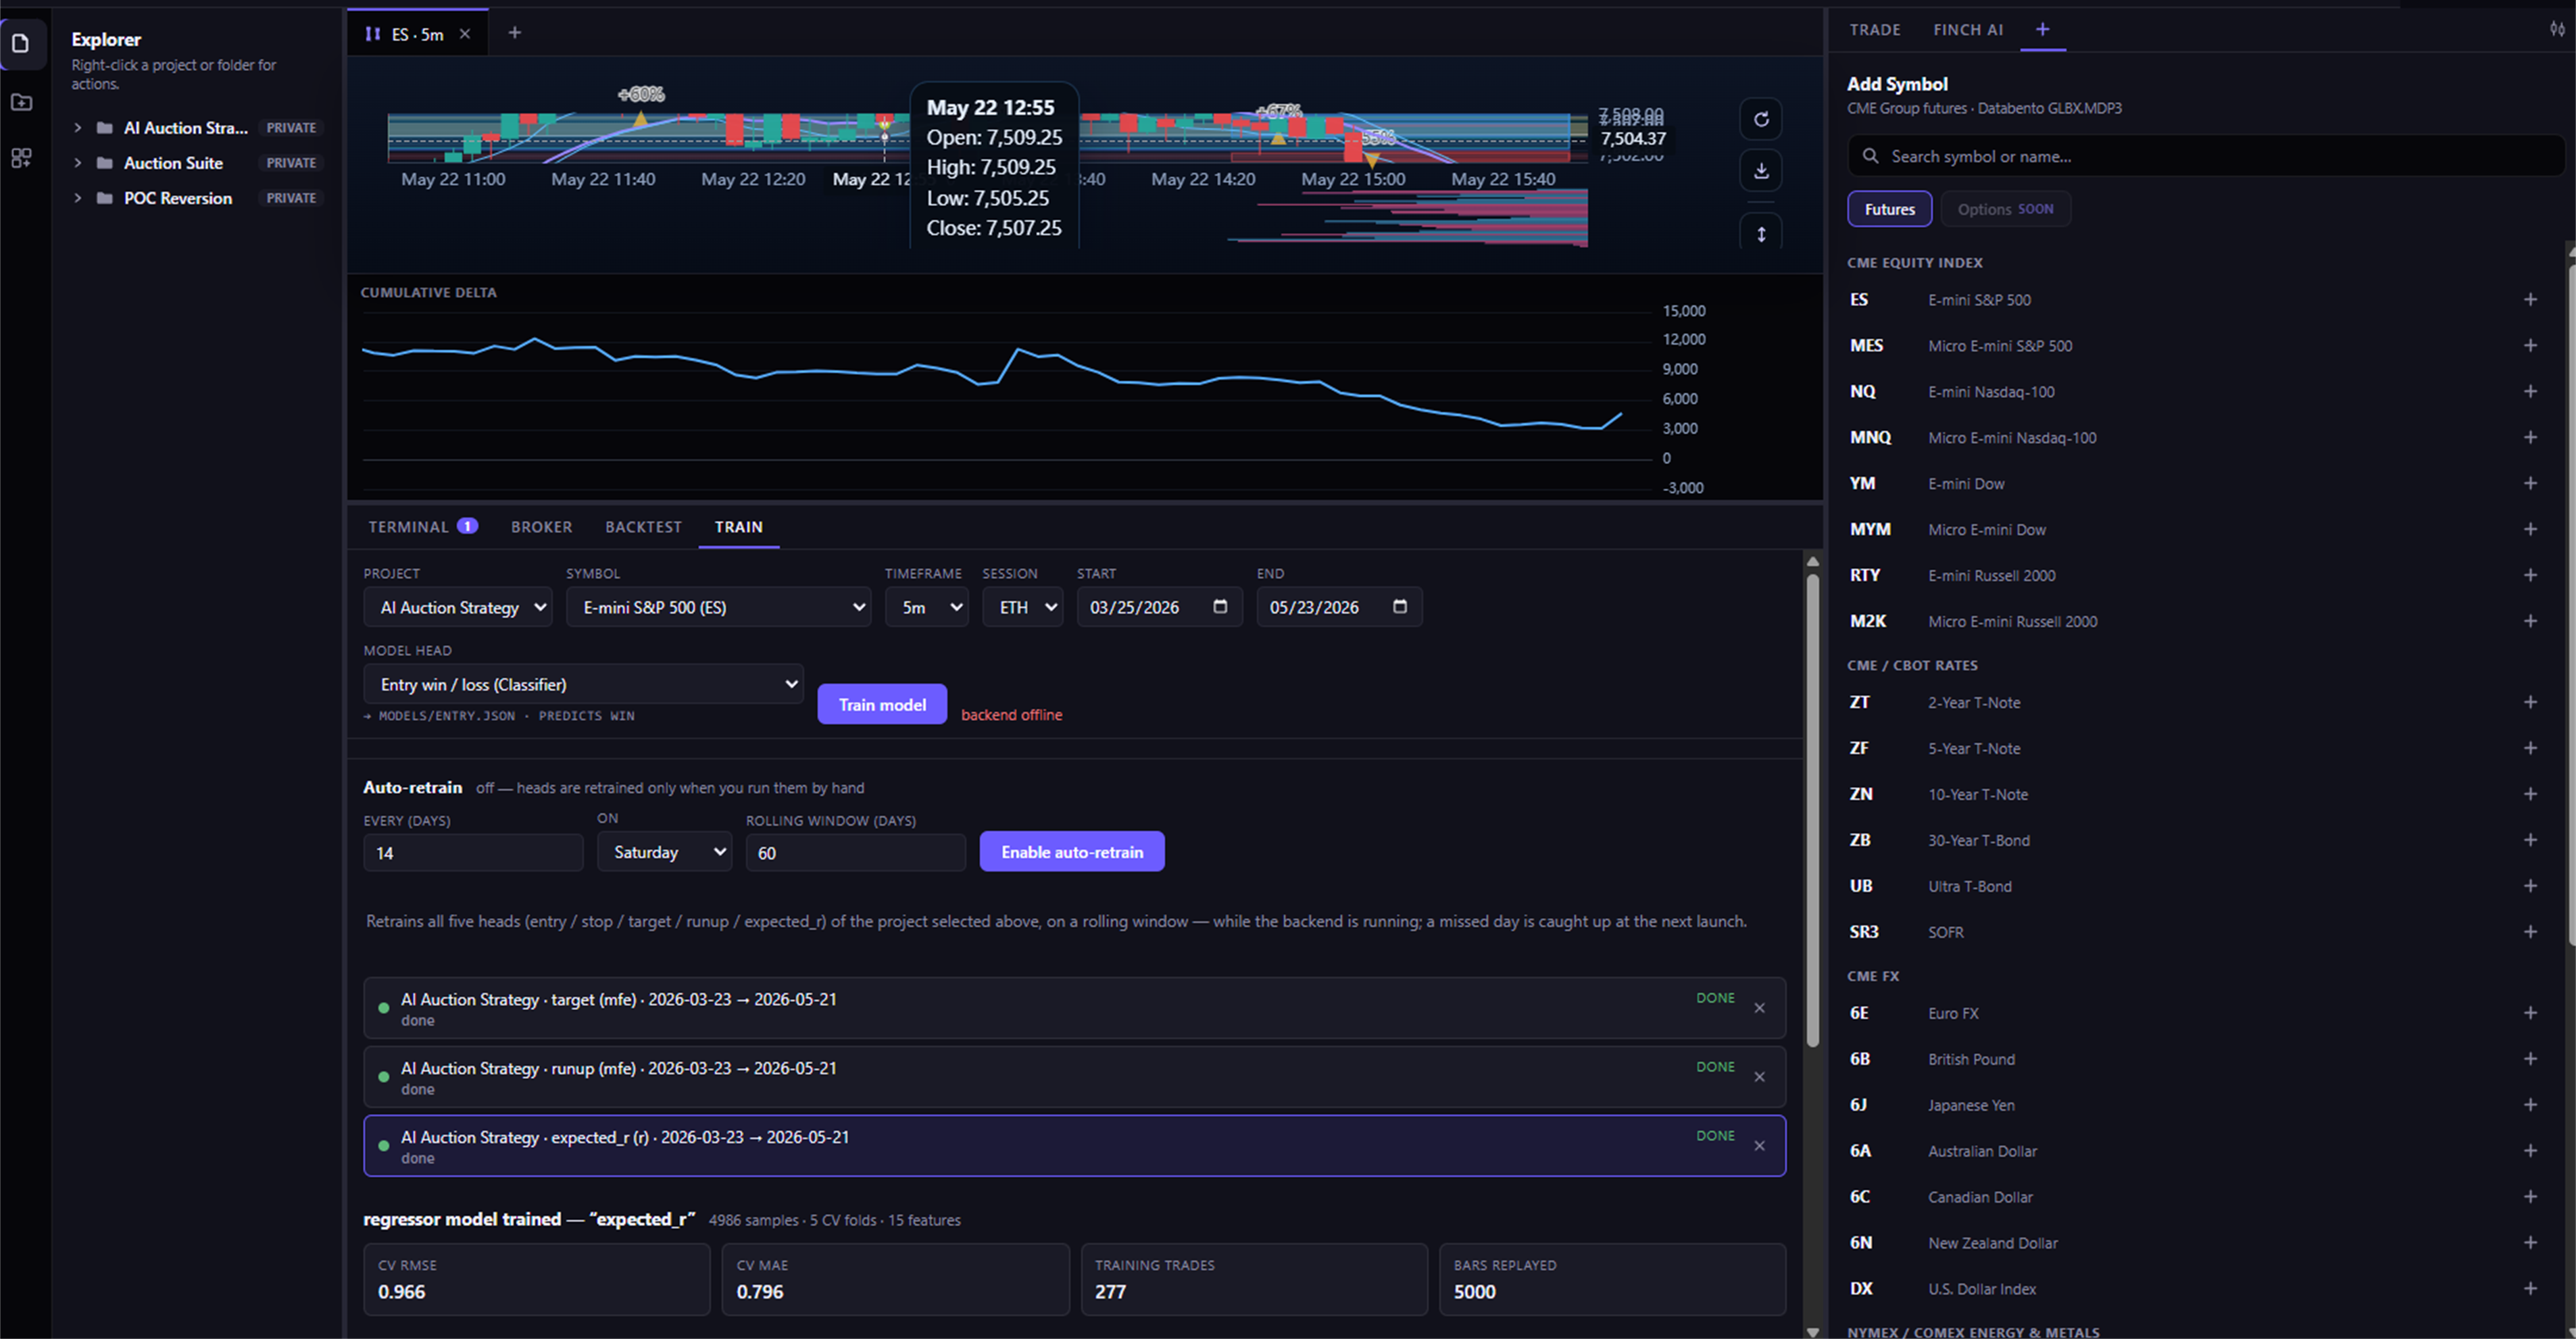Open the FINCH AI panel tab
The height and width of the screenshot is (1339, 2576).
[x=1968, y=30]
